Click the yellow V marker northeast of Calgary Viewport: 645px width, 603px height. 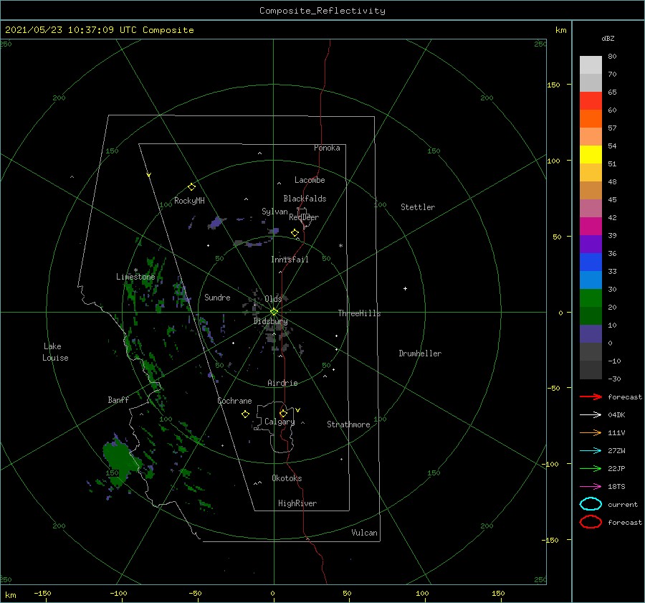(x=298, y=410)
